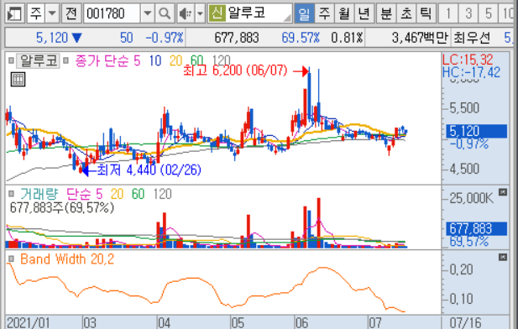
Task: Click the change percent -0.97% in info bar
Action: click(x=165, y=38)
